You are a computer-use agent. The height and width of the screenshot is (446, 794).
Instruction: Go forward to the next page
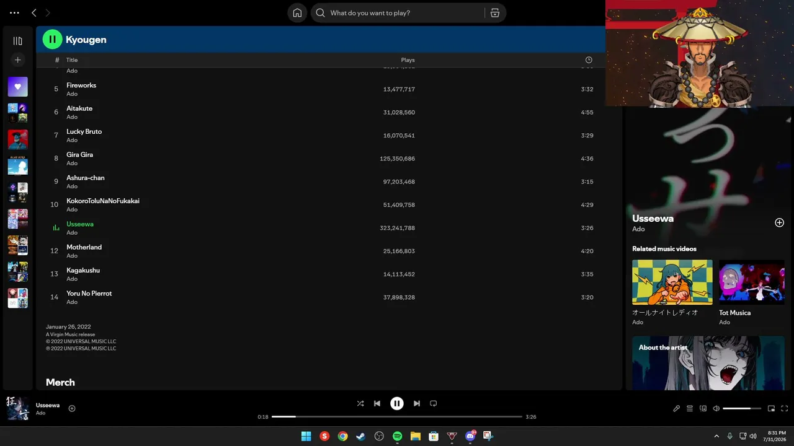tap(48, 12)
